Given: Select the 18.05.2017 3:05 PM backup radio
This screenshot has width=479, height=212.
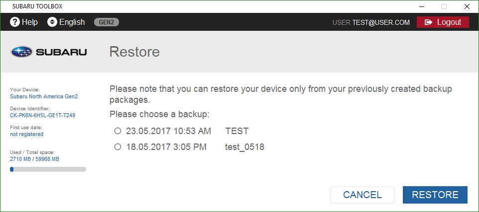Looking at the screenshot, I should (118, 147).
